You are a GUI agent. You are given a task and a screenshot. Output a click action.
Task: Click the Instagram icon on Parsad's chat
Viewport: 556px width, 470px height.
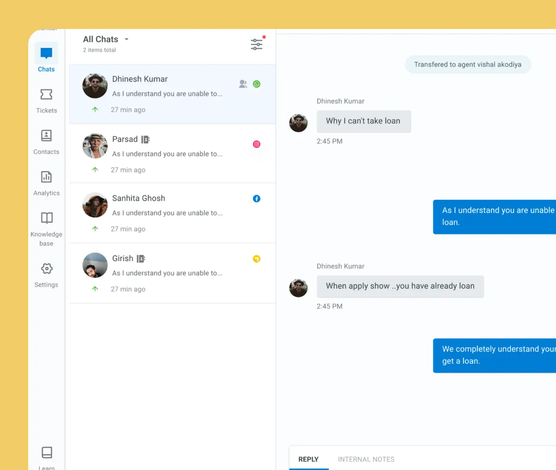tap(256, 144)
